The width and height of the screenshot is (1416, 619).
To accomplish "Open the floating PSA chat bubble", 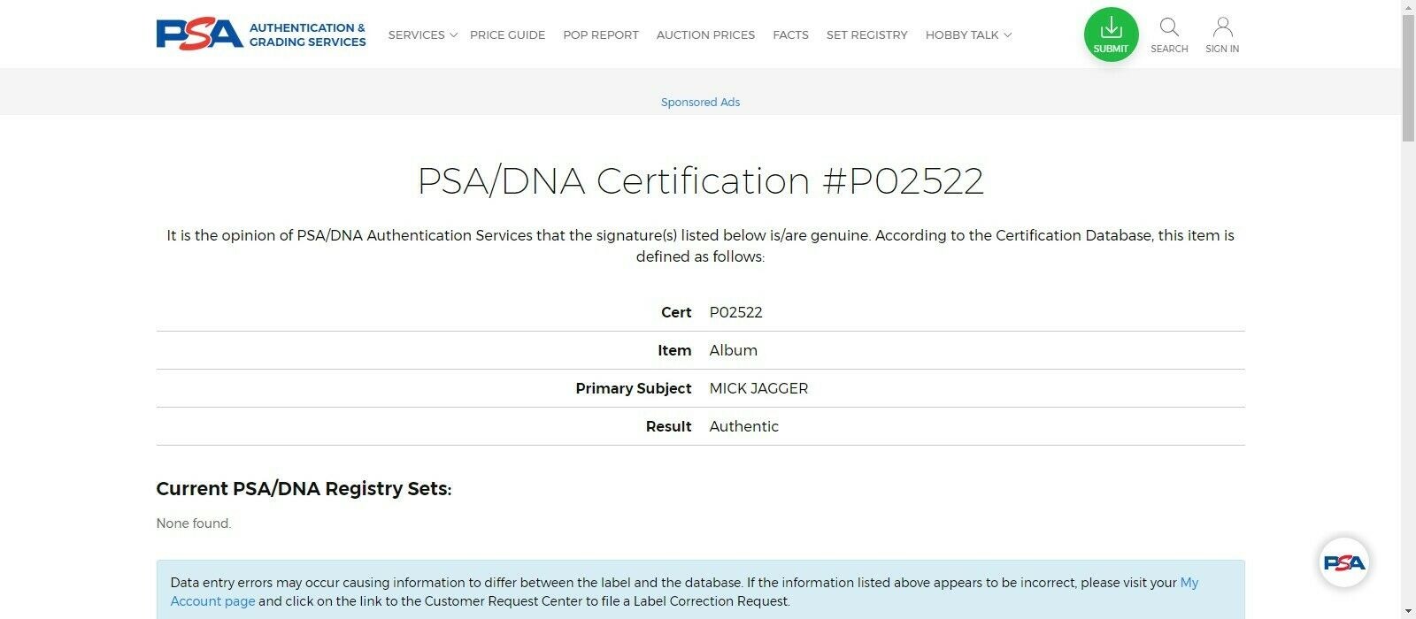I will click(1343, 562).
